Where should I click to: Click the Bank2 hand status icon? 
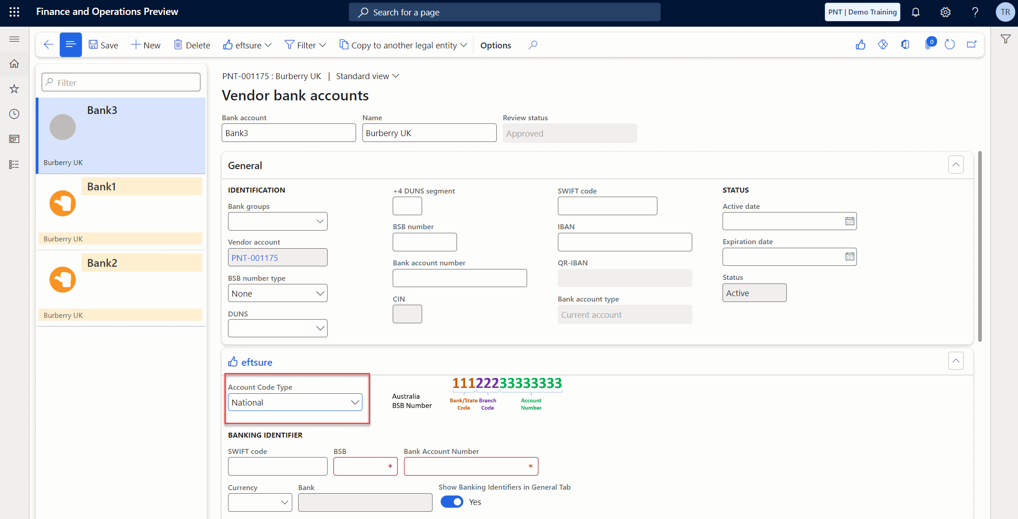(62, 280)
